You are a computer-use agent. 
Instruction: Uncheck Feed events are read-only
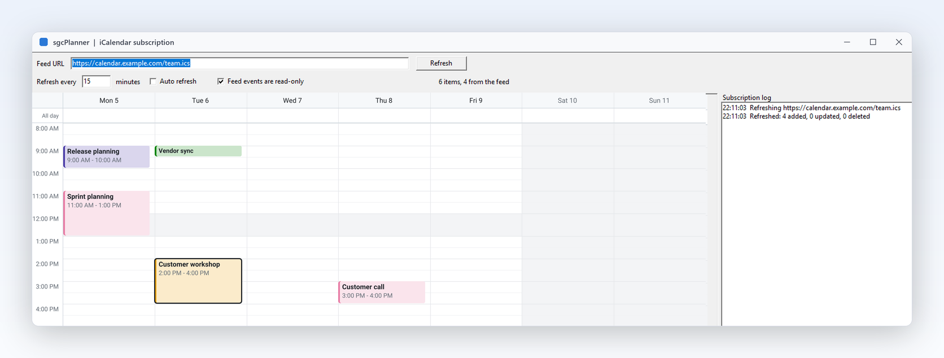(221, 81)
